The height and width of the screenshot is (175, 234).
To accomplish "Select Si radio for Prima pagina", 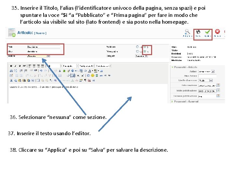I will pyautogui.click(x=145, y=52).
